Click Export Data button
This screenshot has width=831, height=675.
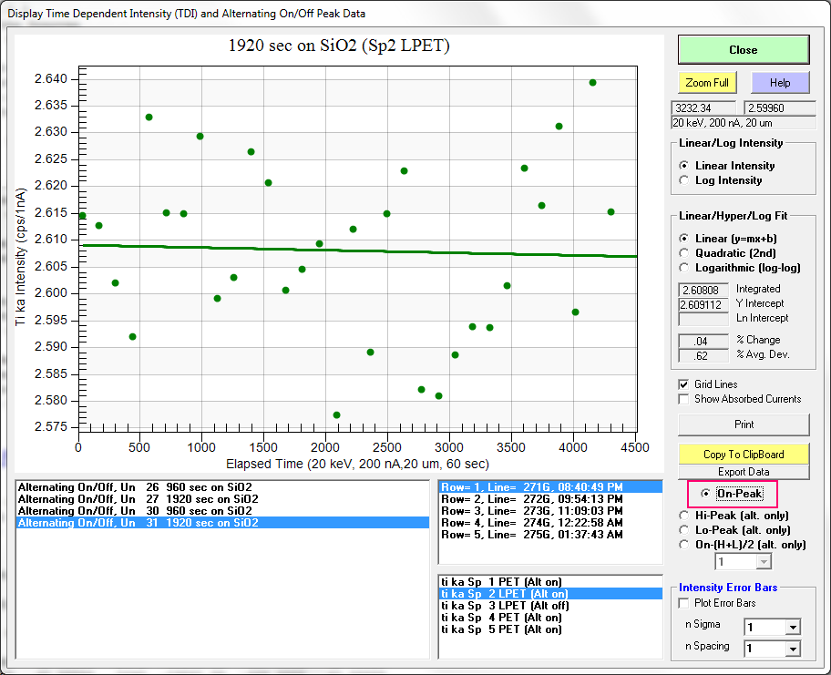point(743,472)
